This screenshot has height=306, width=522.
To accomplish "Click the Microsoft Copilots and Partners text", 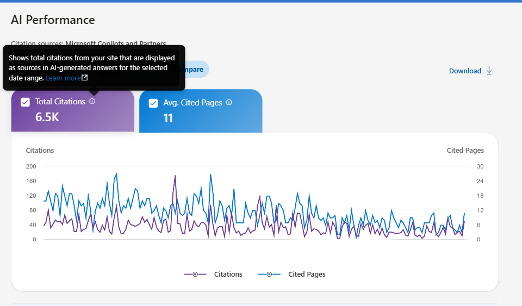I will click(115, 43).
